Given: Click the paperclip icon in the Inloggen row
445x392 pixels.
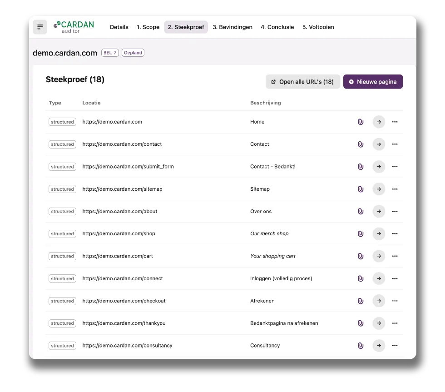Looking at the screenshot, I should point(361,278).
